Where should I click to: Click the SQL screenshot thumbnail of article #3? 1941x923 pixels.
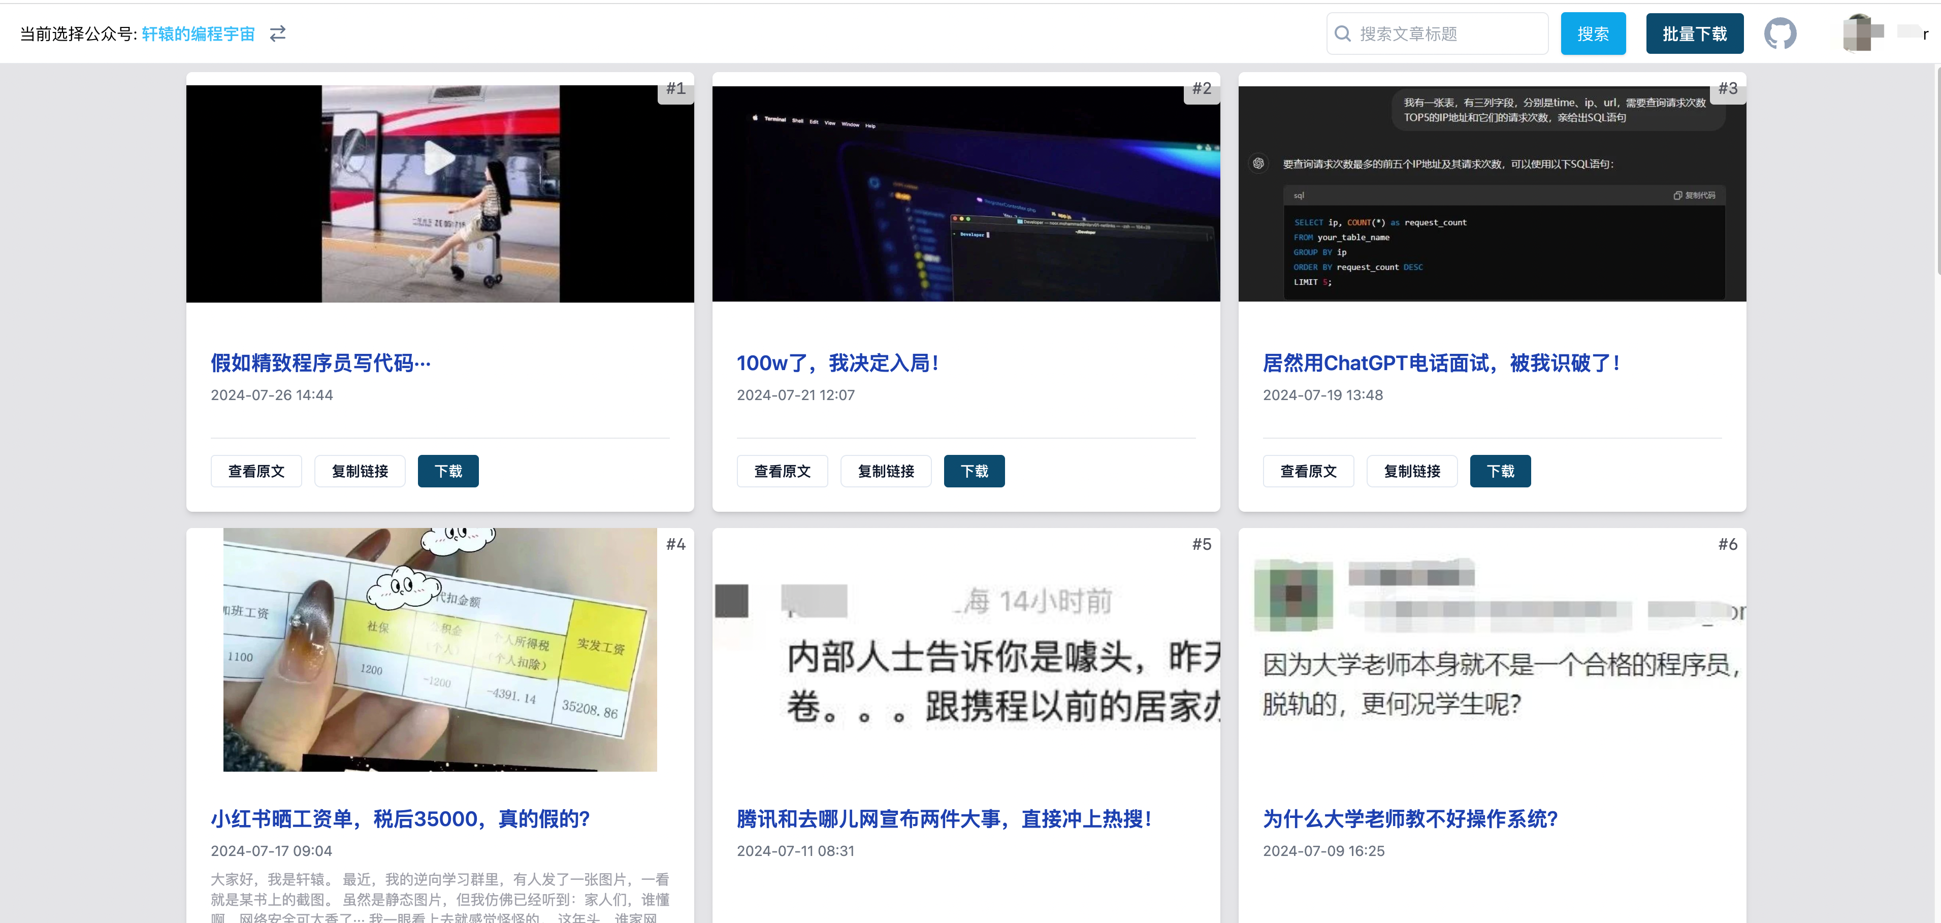click(1491, 193)
